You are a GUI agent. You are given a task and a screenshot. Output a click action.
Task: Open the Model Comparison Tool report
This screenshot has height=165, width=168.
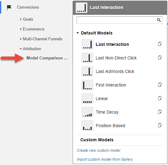[47, 58]
